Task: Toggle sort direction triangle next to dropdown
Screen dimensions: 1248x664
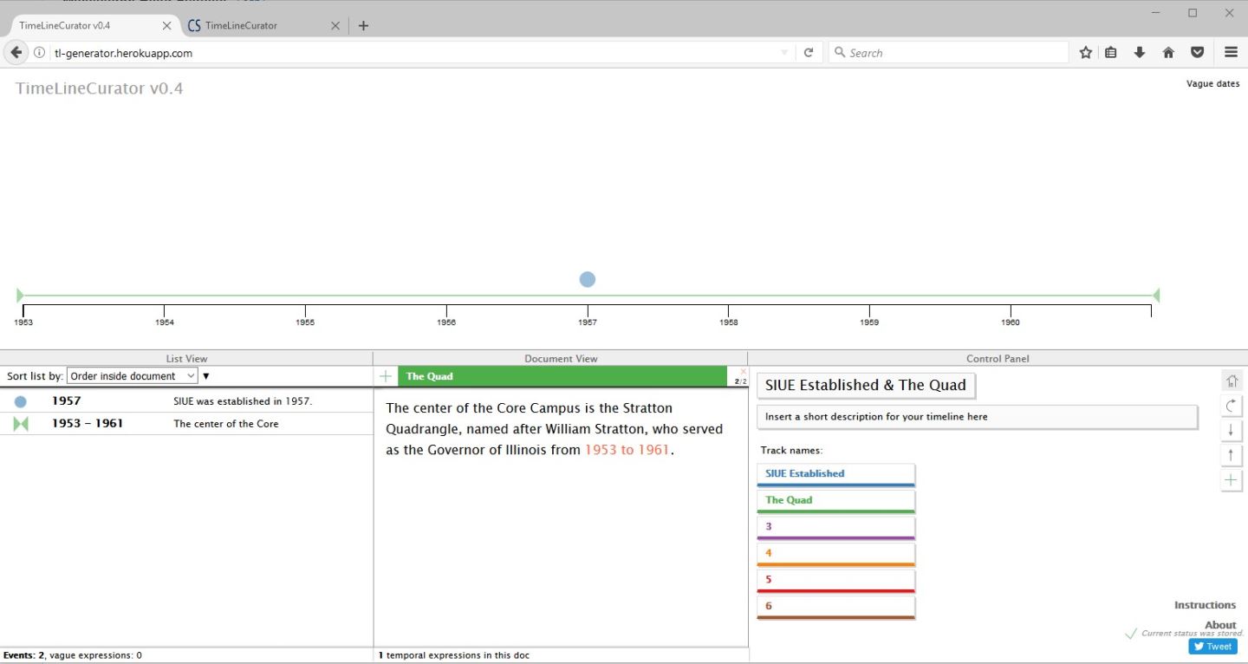Action: [x=206, y=376]
